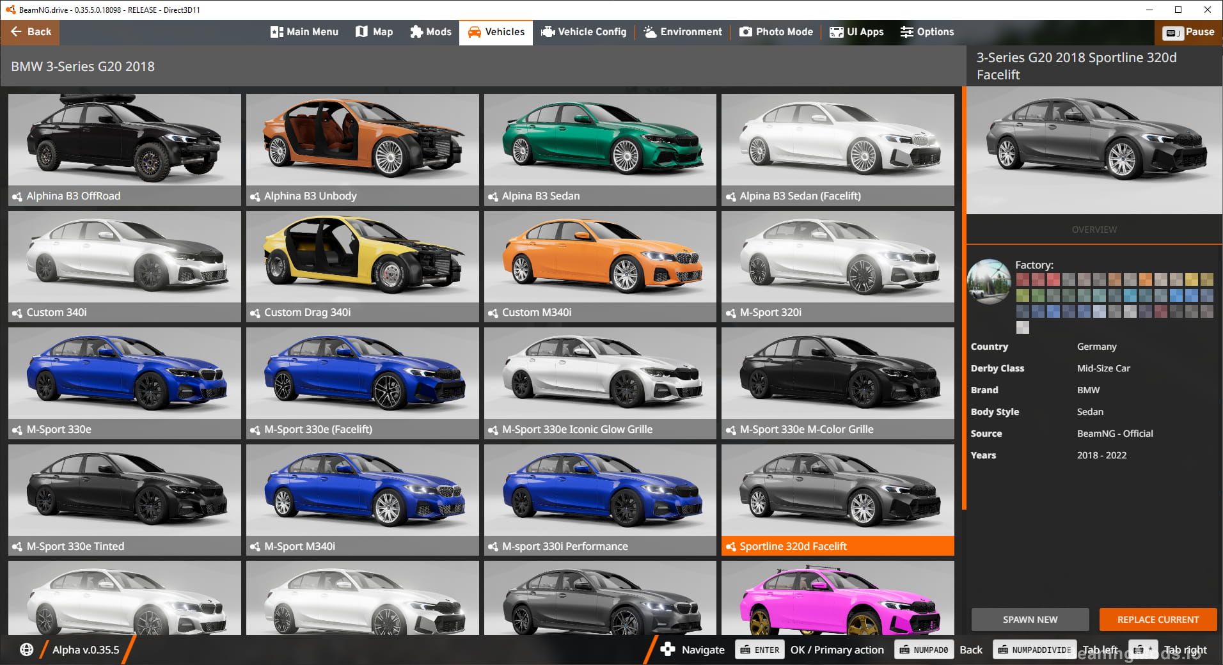Click the 'BMW 3-Series G20 2018' heading
Viewport: 1223px width, 665px height.
[83, 66]
